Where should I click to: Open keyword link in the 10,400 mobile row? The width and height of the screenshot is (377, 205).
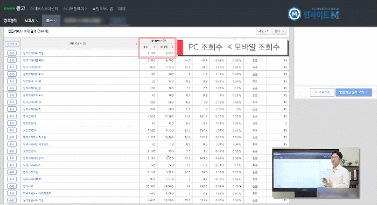click(x=34, y=137)
